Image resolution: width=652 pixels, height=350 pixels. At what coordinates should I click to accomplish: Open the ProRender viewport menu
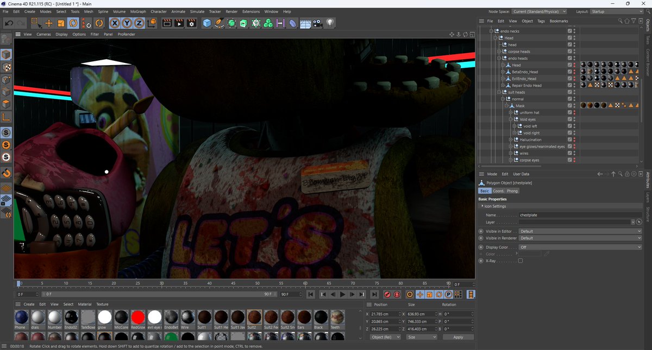click(x=127, y=34)
